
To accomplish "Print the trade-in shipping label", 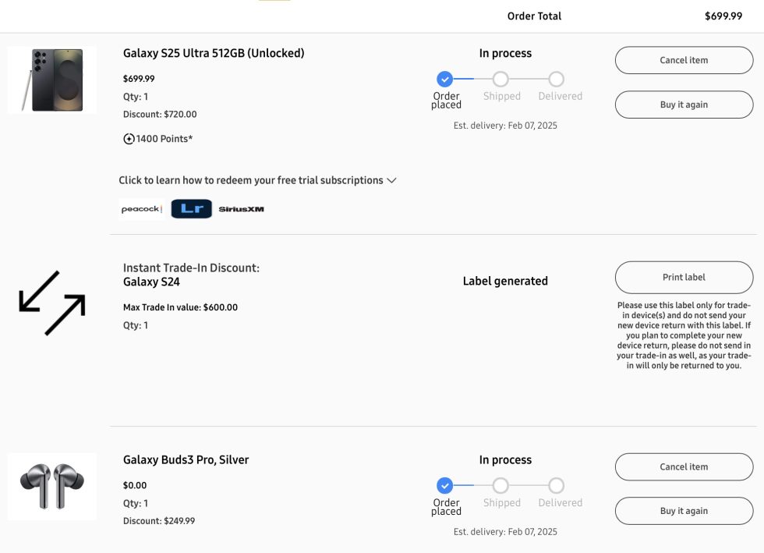I will (684, 277).
